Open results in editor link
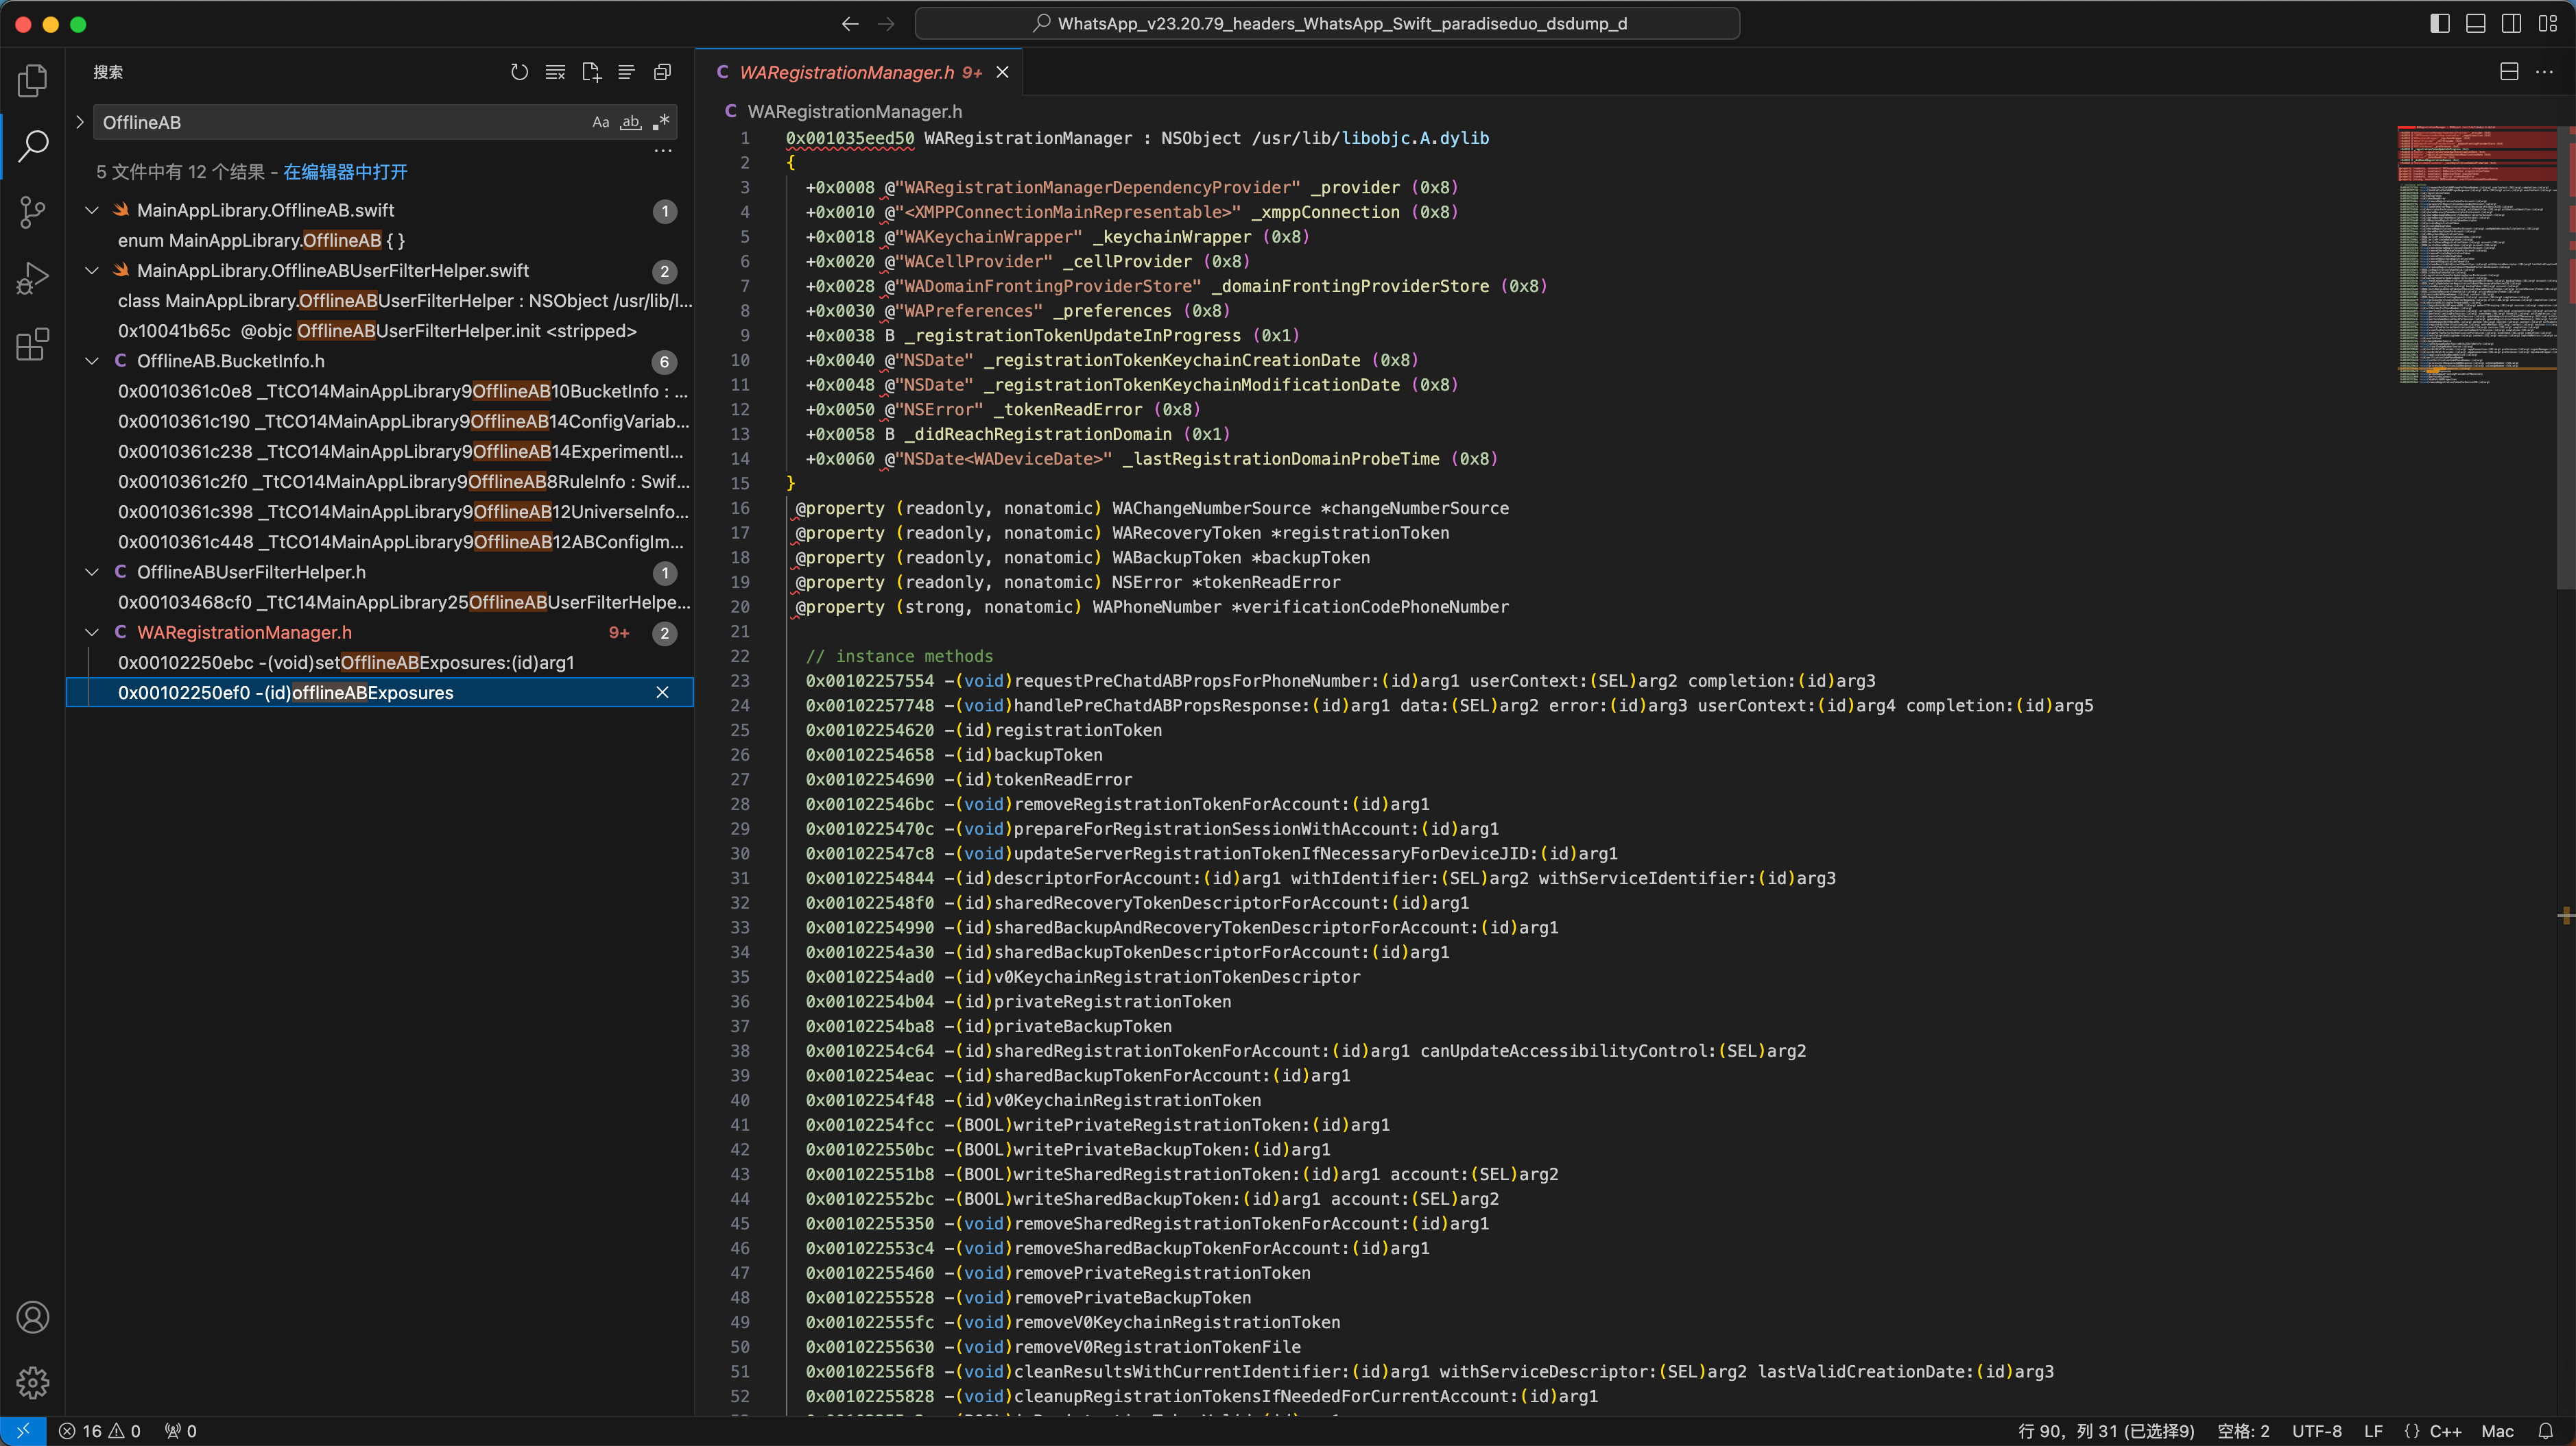This screenshot has height=1446, width=2576. pos(345,172)
